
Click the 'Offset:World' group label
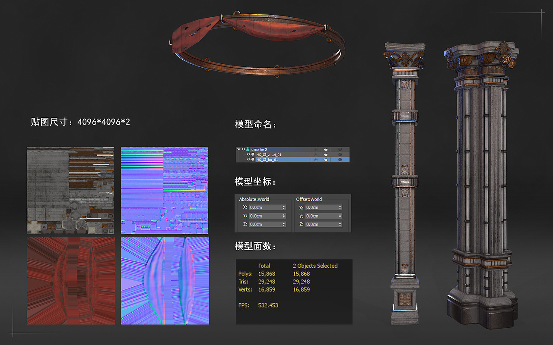[309, 199]
